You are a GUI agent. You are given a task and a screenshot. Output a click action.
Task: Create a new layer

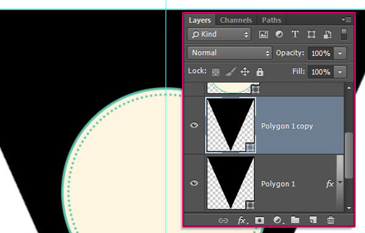point(313,220)
